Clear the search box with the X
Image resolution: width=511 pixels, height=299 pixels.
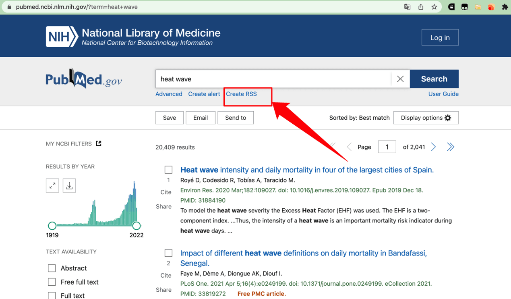(400, 79)
